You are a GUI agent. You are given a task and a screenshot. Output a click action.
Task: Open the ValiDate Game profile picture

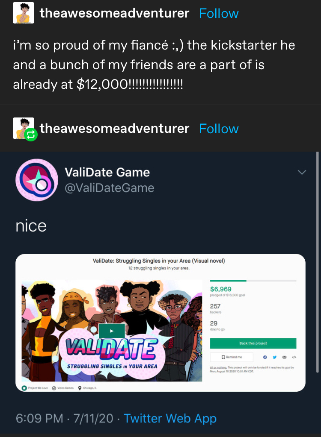pyautogui.click(x=37, y=180)
